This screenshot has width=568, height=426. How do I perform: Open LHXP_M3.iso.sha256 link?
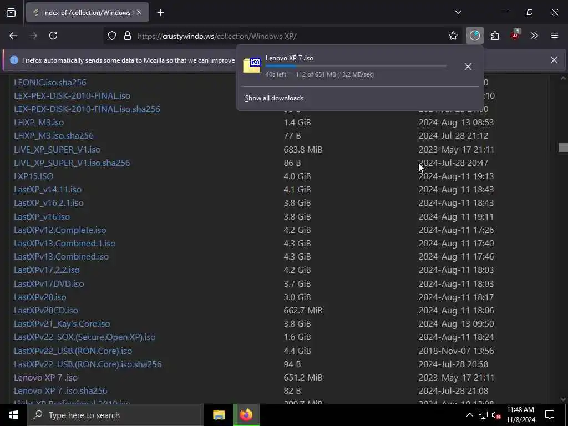54,135
